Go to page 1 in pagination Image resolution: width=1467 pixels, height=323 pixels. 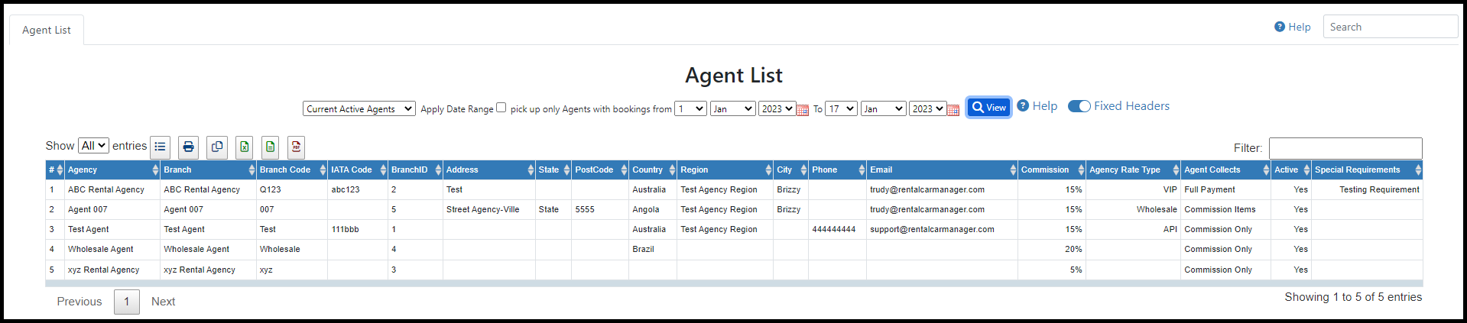127,302
